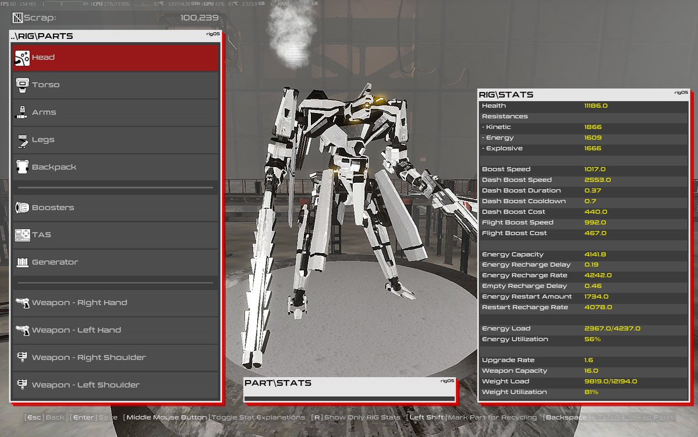Viewport: 698px width, 437px height.
Task: Choose Weapon - Left Hand
Action: (x=116, y=330)
